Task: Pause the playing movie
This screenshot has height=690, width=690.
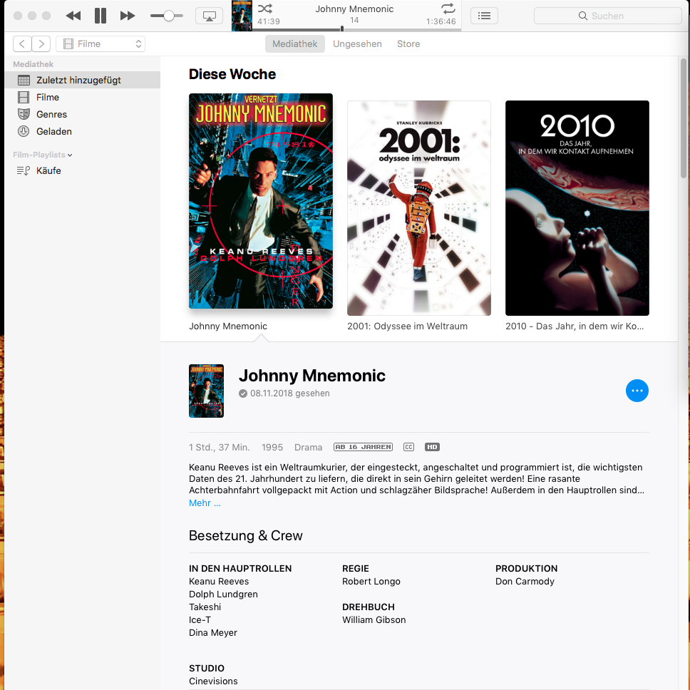Action: click(x=101, y=16)
